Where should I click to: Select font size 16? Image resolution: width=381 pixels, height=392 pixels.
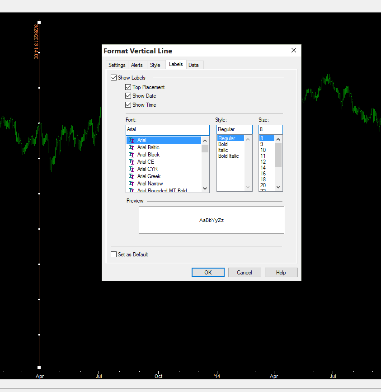pos(267,174)
